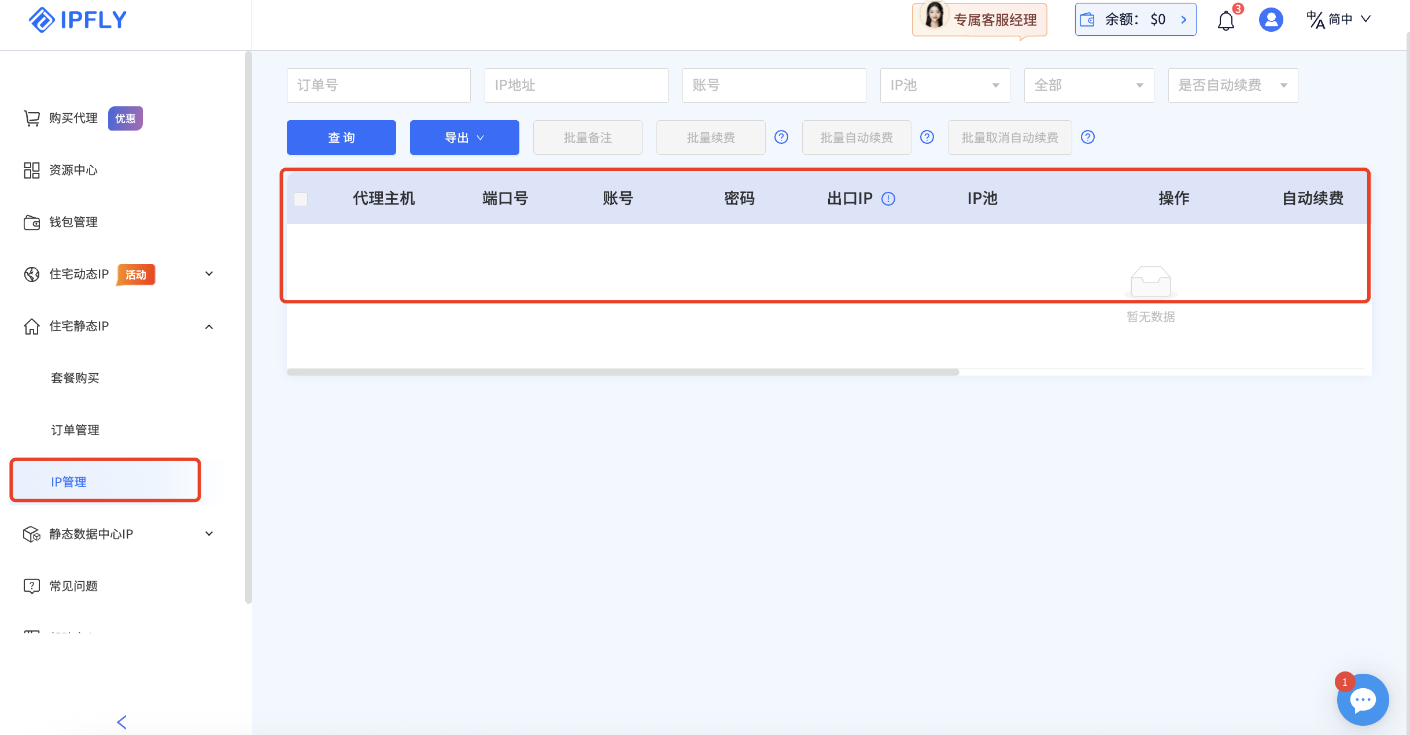Screen dimensions: 1410x735
Task: Click the 端口号 column header
Action: (x=505, y=199)
